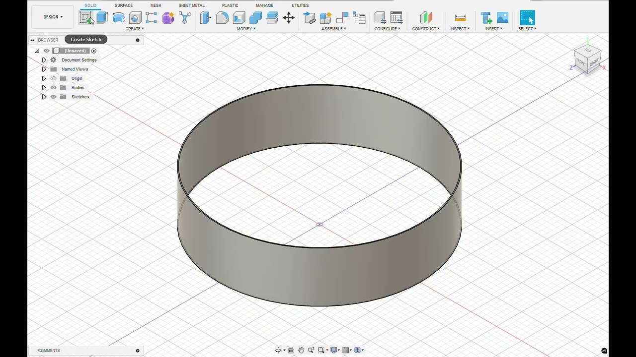Expand the Bodies node

point(44,88)
